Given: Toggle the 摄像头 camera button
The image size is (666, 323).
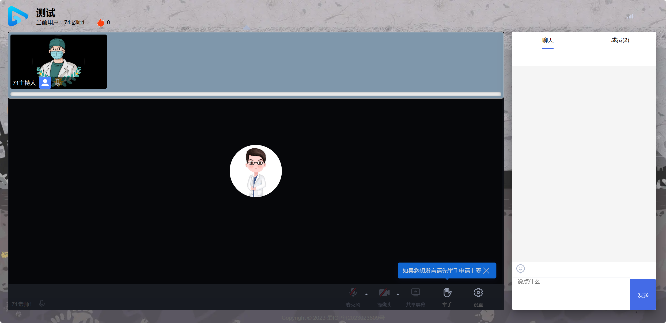Looking at the screenshot, I should (384, 292).
